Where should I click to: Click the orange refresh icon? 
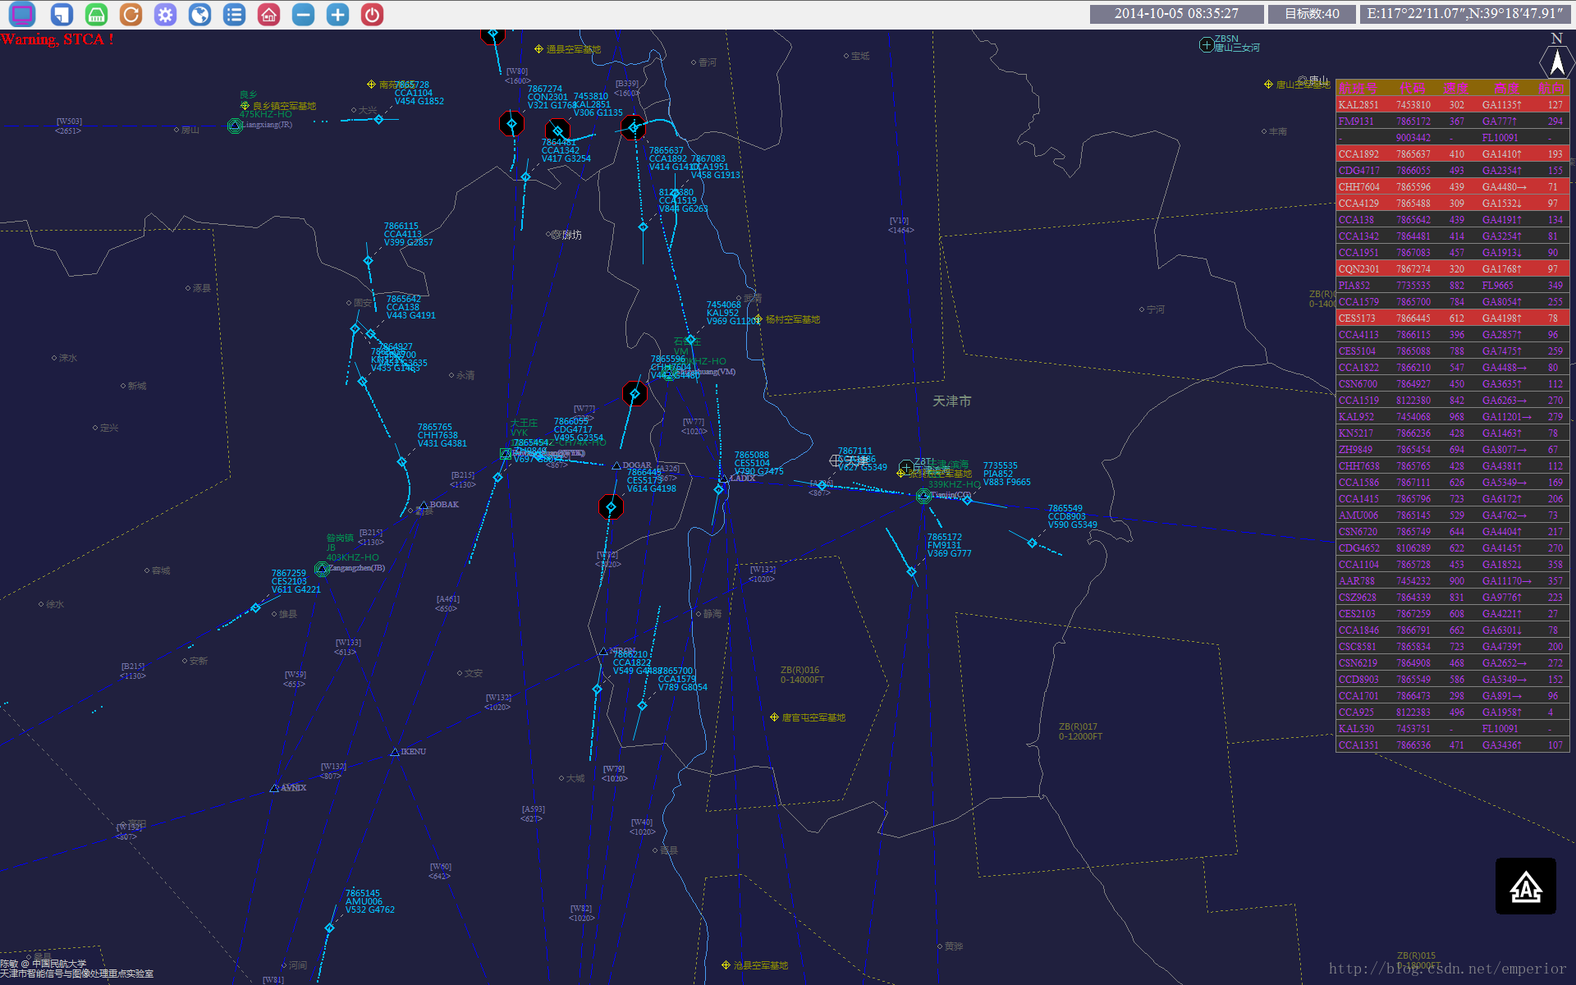(131, 14)
